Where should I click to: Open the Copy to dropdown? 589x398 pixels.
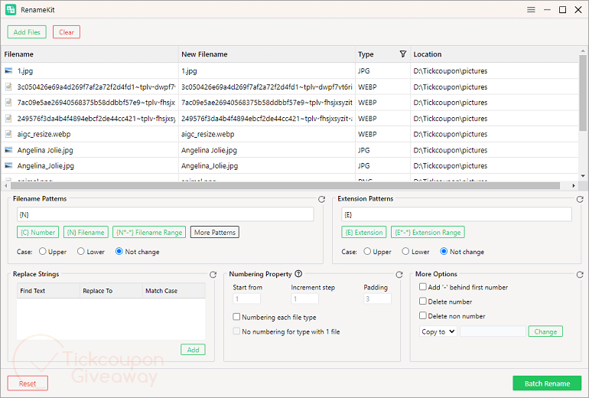(438, 331)
